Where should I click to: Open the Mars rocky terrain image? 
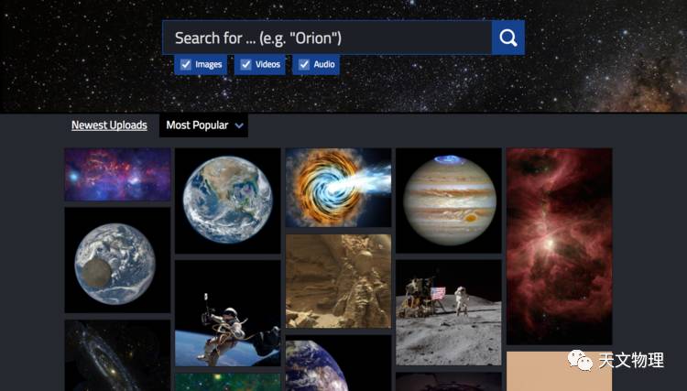[338, 281]
